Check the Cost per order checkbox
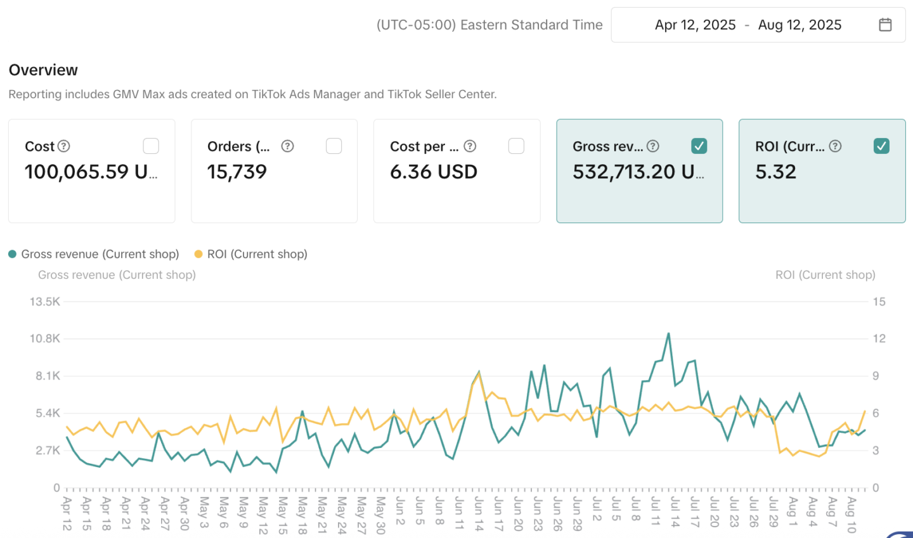Viewport: 913px width, 538px height. [516, 146]
